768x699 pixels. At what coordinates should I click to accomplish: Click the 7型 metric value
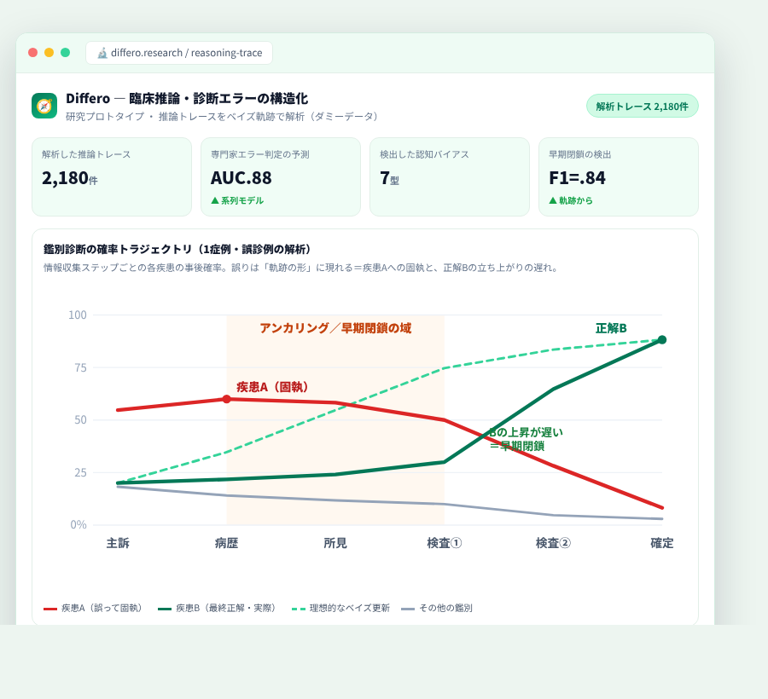(389, 178)
